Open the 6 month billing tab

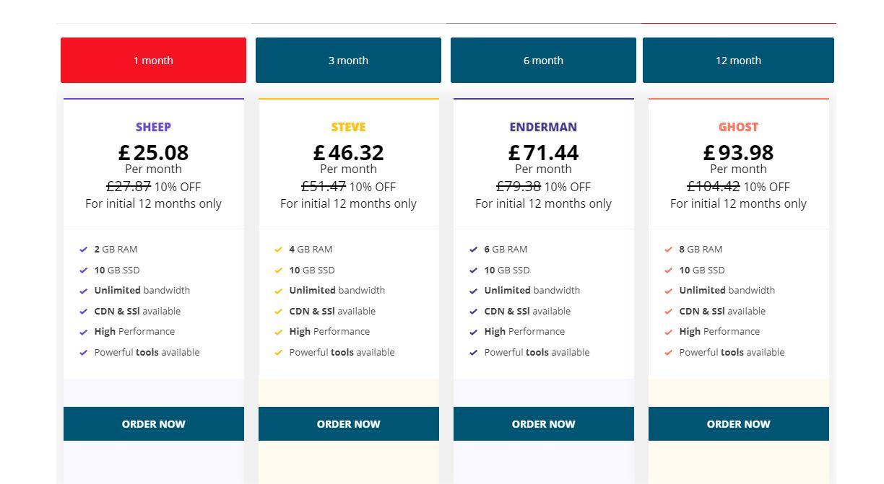click(x=543, y=60)
